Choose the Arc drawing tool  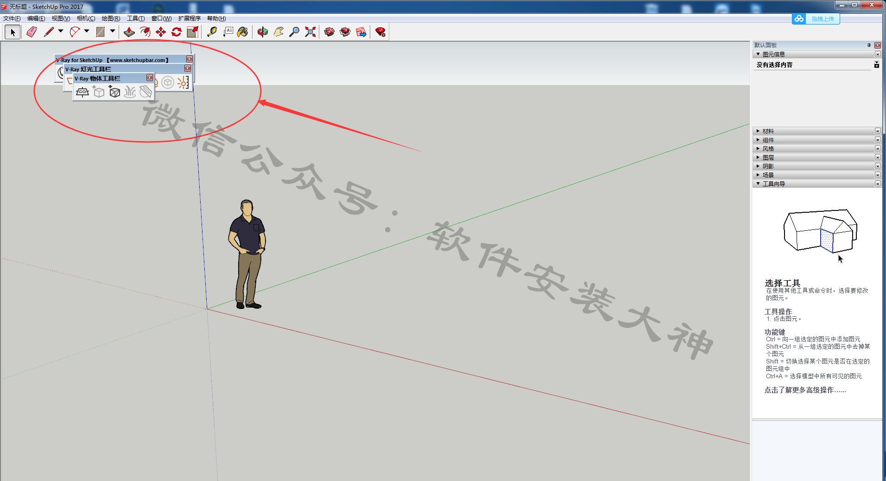tap(75, 32)
